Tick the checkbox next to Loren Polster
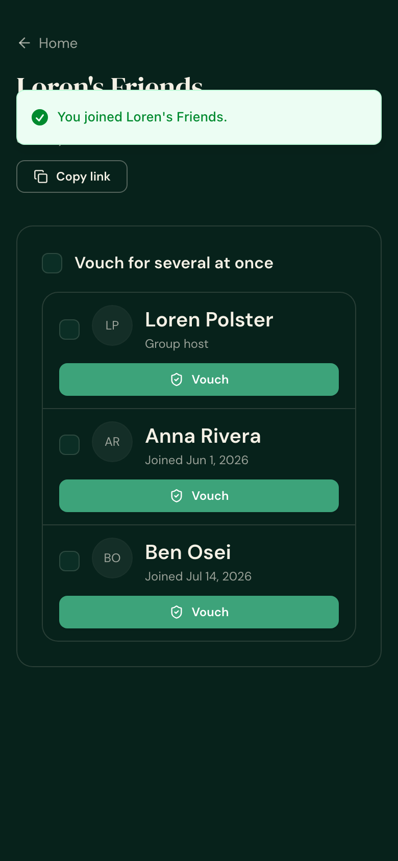 point(69,330)
